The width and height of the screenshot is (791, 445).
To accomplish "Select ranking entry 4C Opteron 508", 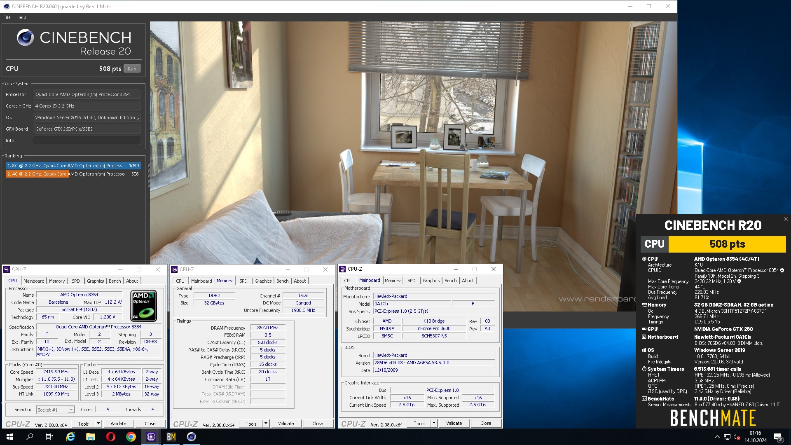I will point(73,174).
